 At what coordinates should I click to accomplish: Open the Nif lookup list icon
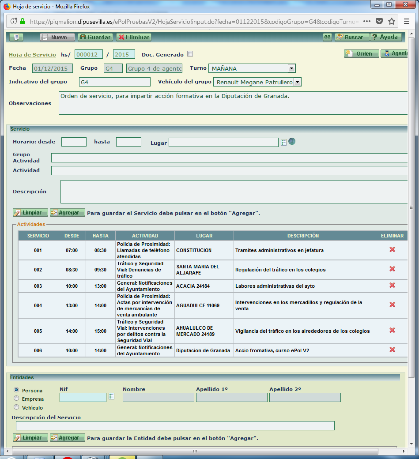coord(111,397)
